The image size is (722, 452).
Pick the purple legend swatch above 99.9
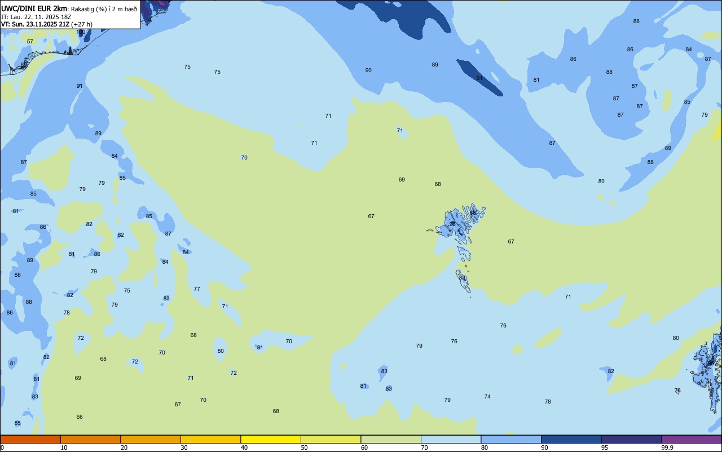point(691,439)
